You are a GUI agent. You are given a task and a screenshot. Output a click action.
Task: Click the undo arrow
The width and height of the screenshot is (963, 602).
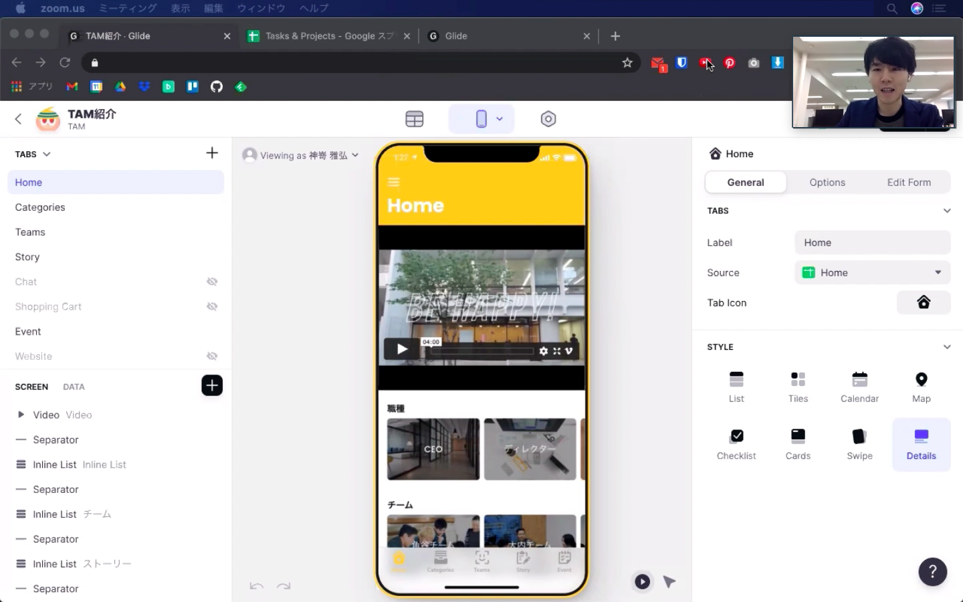coord(257,586)
